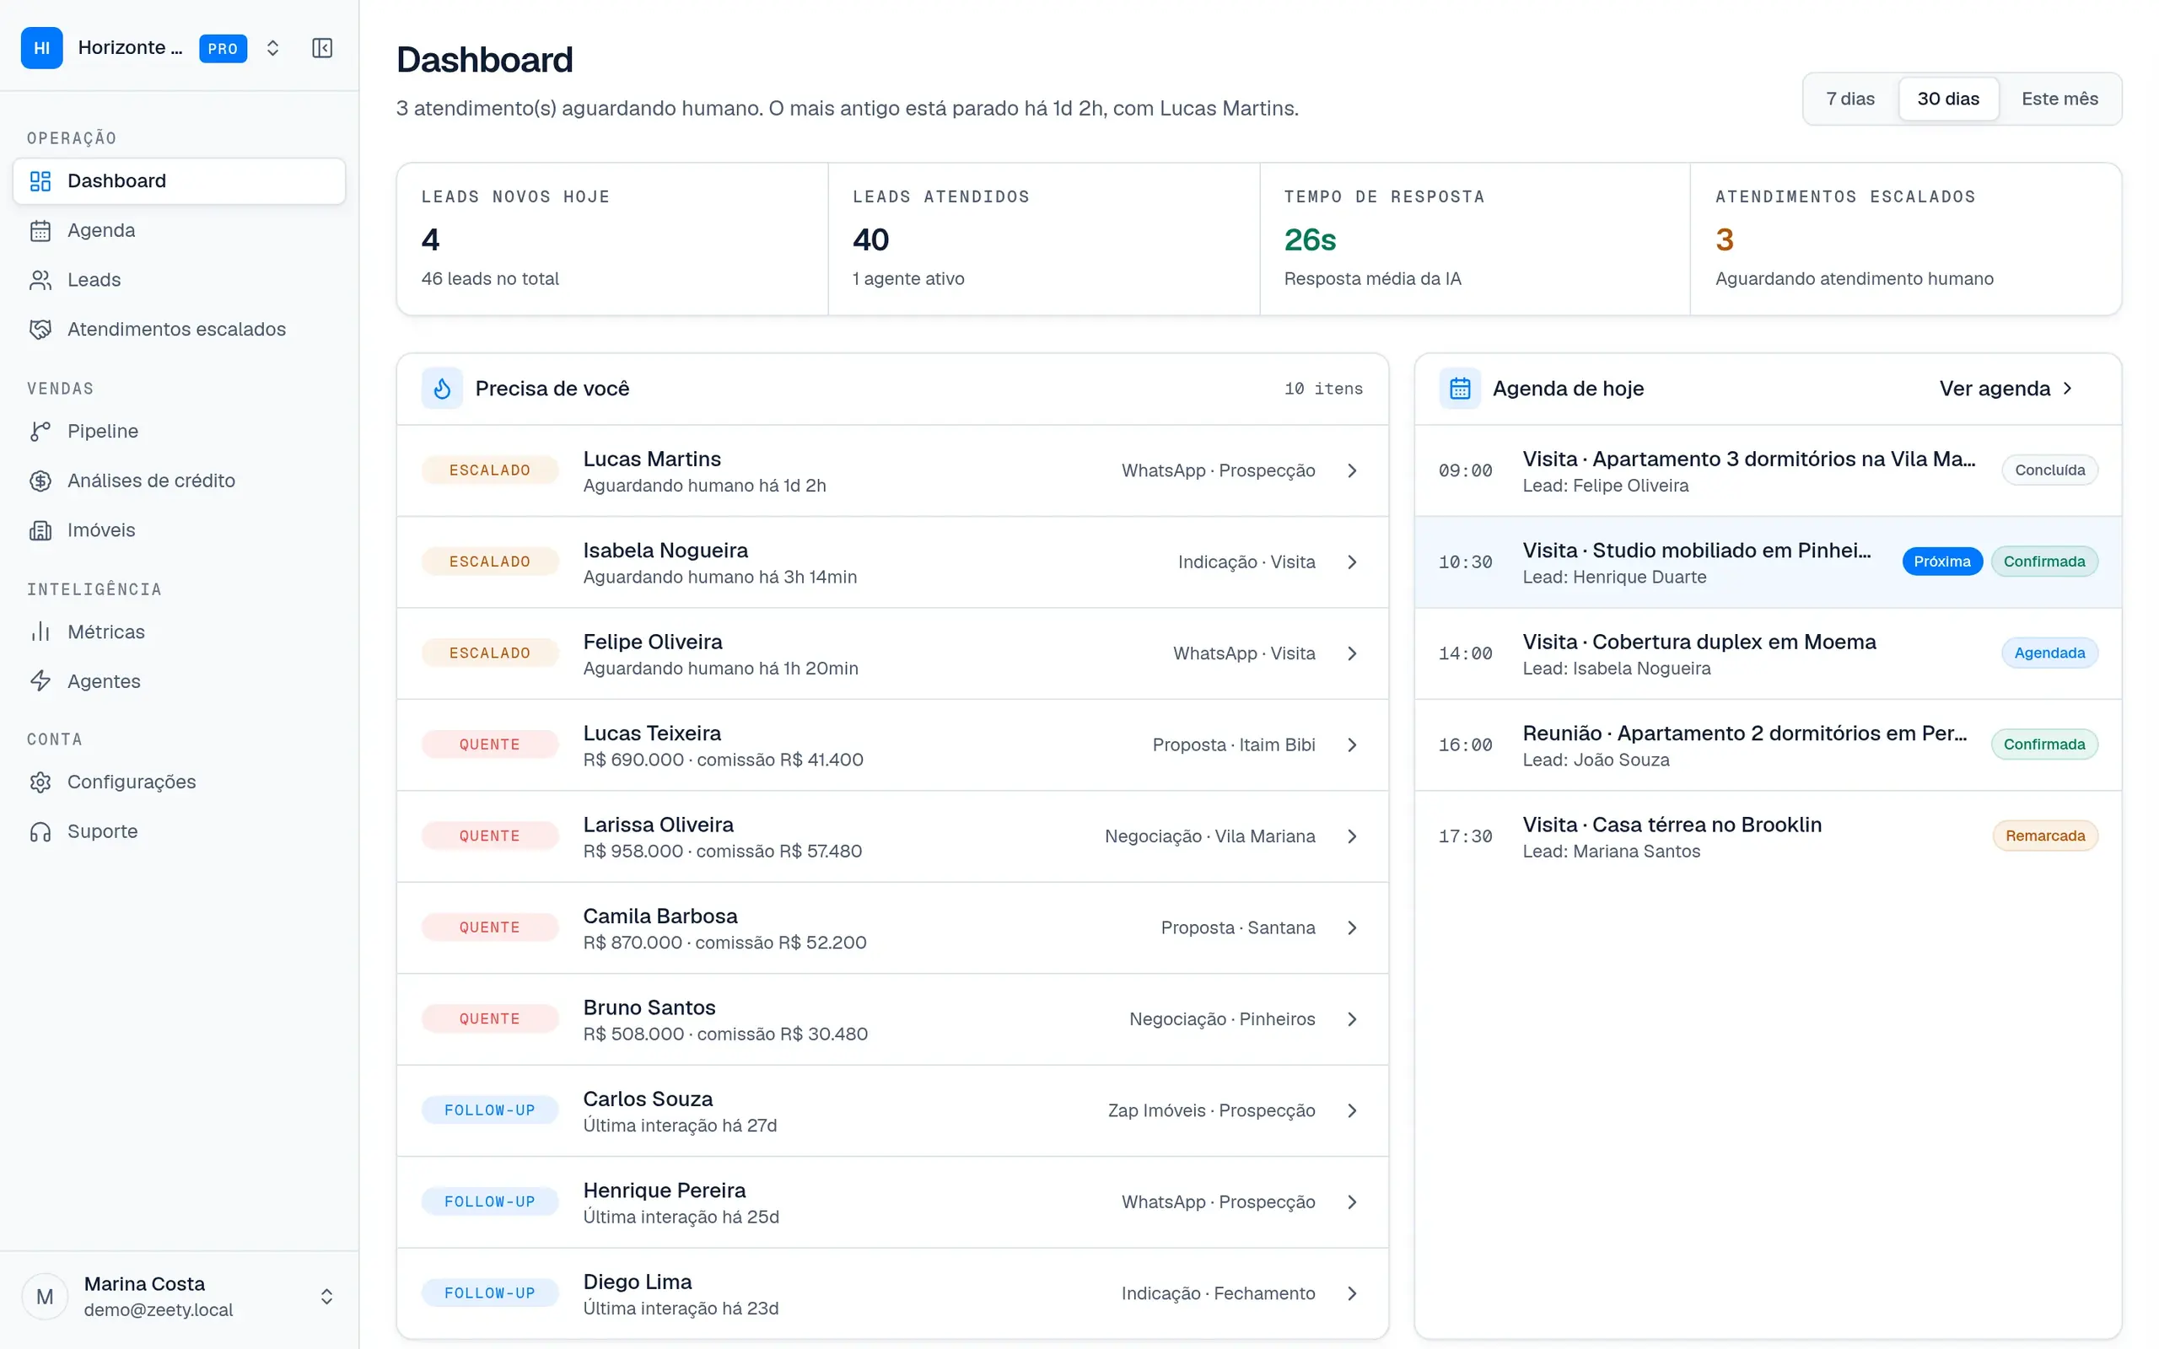
Task: Click the Imóveis building icon
Action: 40,530
